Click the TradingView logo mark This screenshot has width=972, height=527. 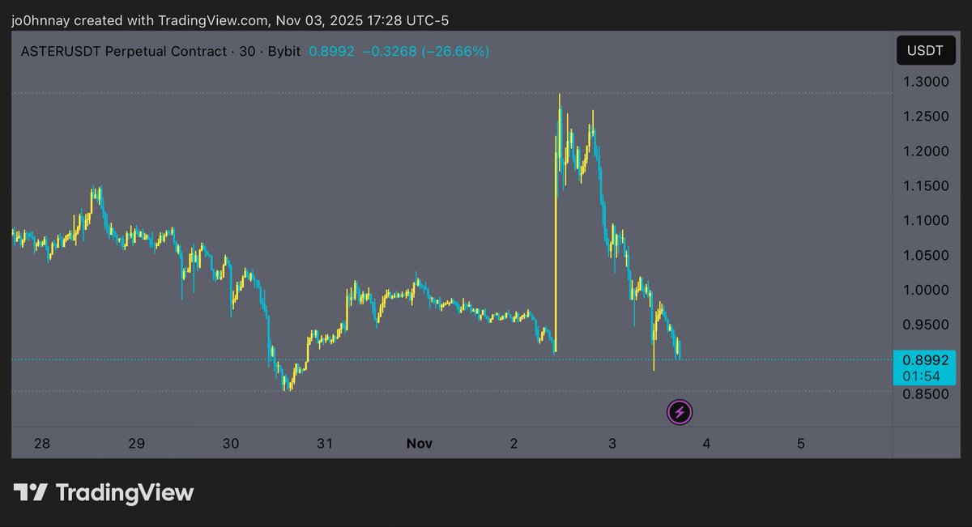31,492
